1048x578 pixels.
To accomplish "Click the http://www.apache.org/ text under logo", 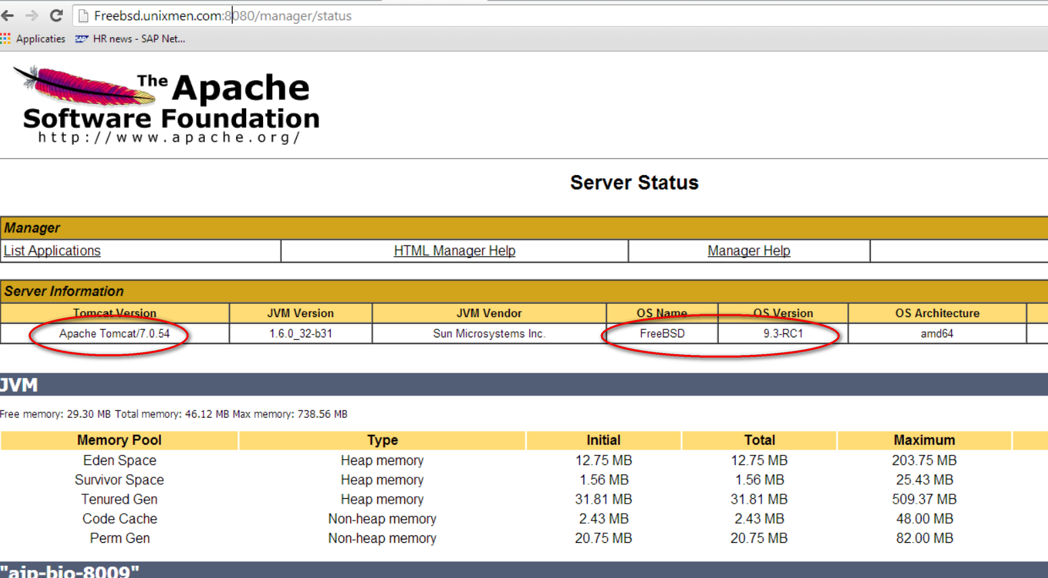I will [x=169, y=137].
